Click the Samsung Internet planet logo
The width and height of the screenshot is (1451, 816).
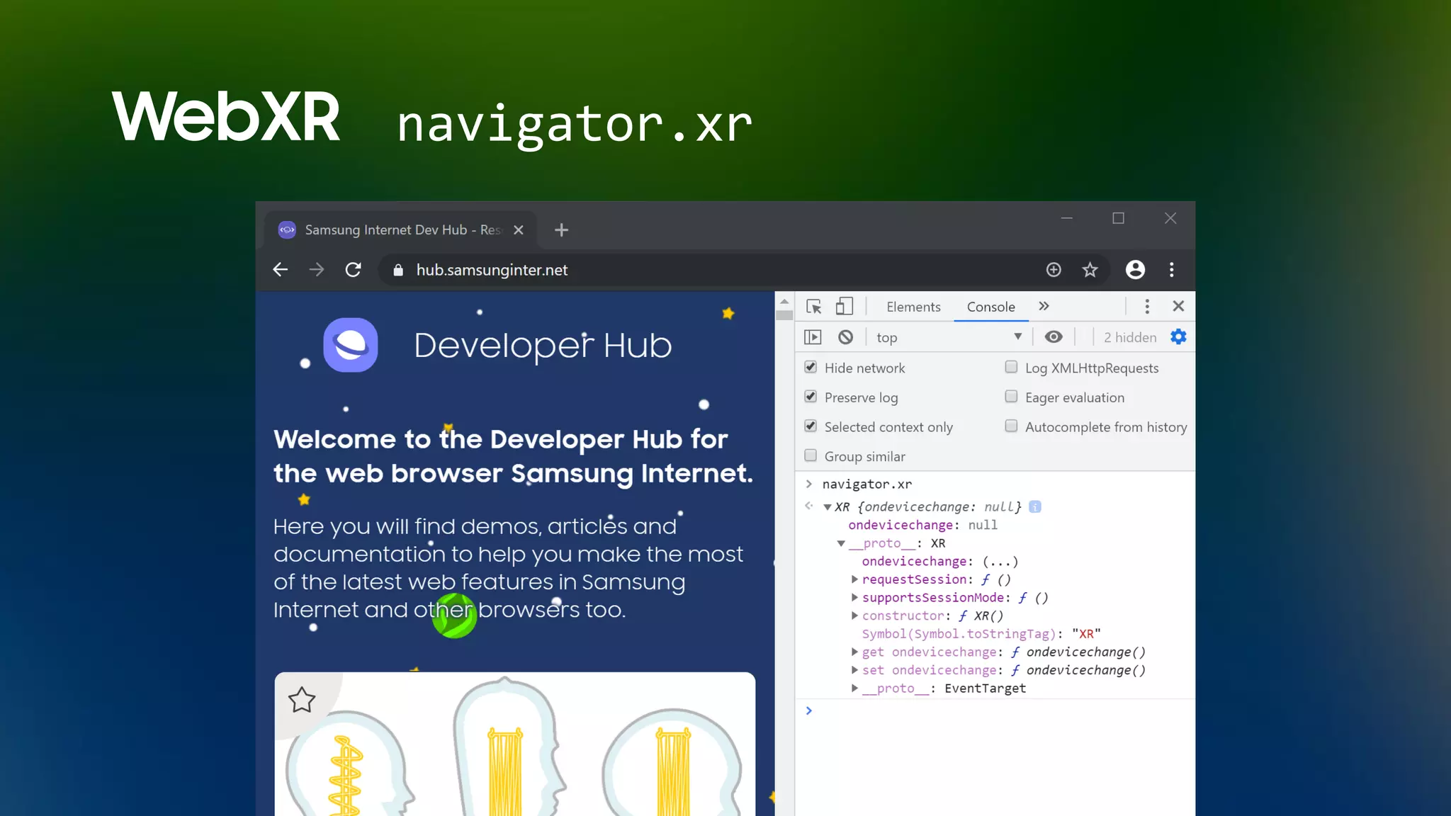coord(351,345)
